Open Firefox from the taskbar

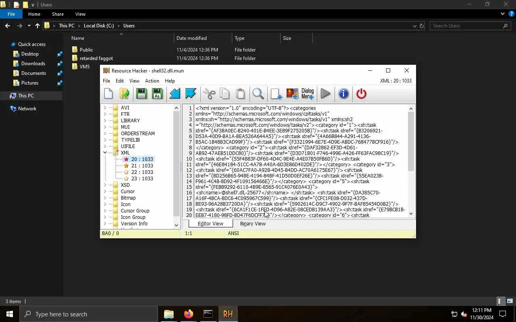(188, 314)
